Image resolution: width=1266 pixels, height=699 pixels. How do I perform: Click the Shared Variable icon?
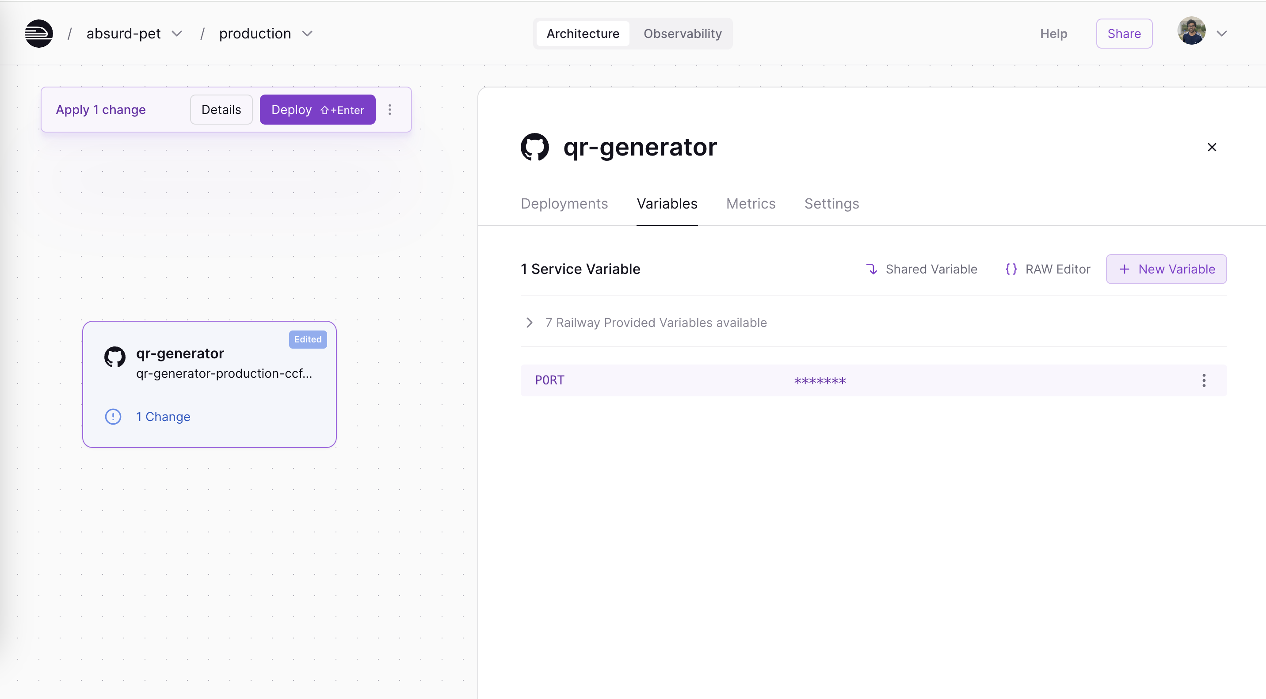click(x=872, y=269)
